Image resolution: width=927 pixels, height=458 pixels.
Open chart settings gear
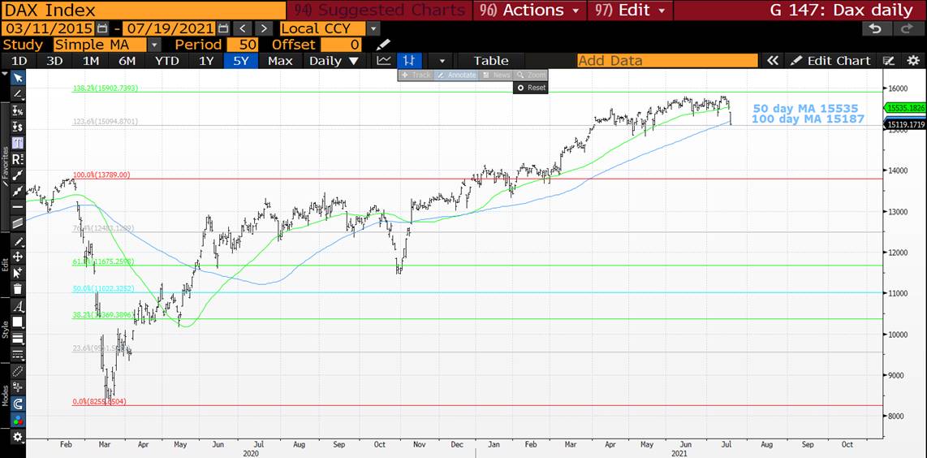(x=913, y=60)
